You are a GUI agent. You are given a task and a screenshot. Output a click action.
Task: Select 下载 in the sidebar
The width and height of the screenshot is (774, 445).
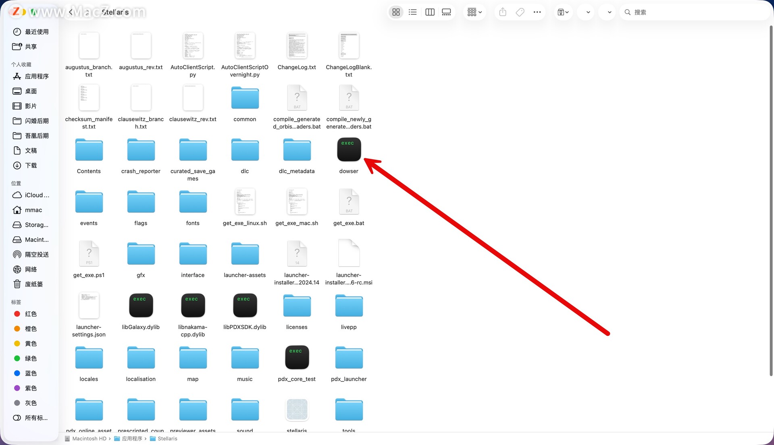(x=31, y=165)
